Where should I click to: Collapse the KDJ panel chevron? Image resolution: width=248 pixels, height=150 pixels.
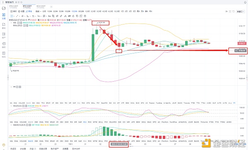(x=11, y=106)
